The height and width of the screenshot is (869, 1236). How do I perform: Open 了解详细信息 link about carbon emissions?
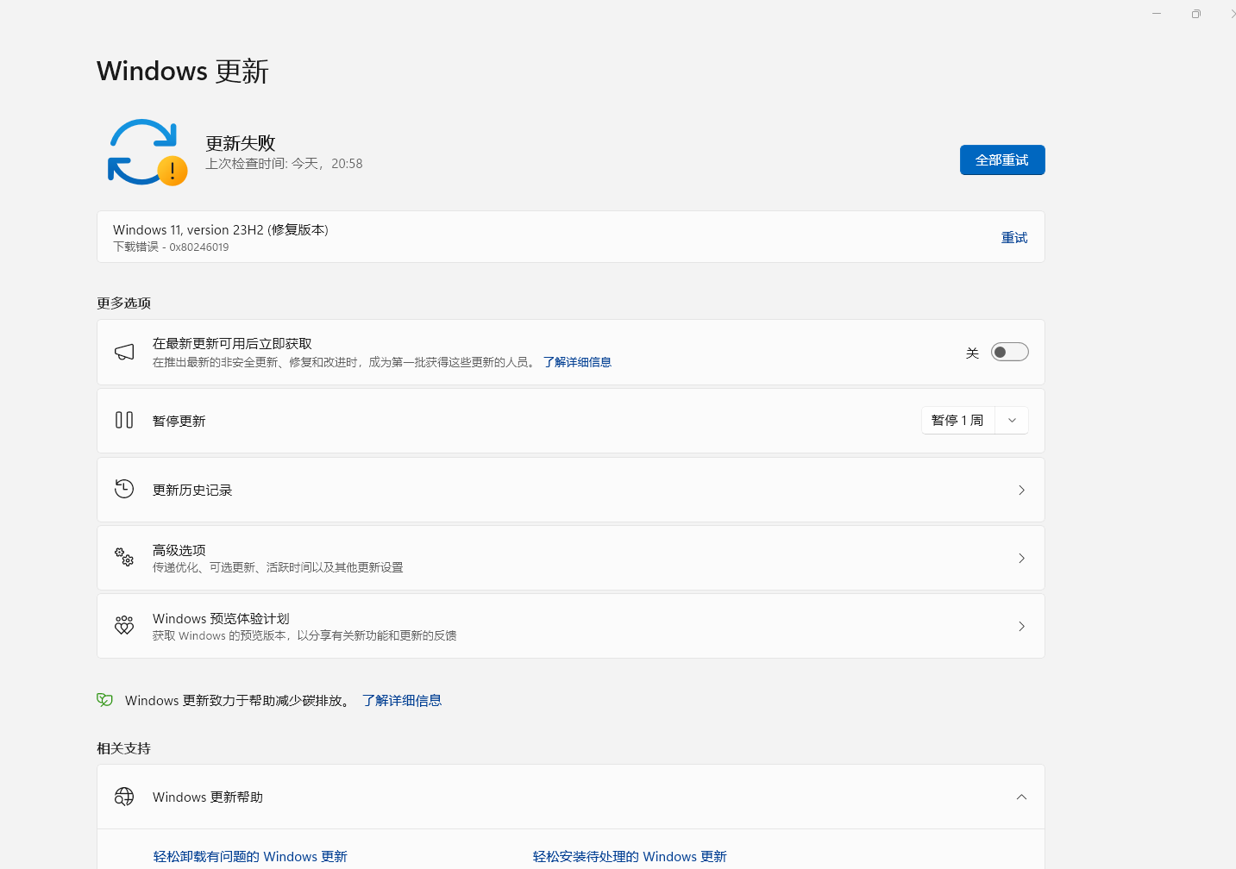(x=402, y=700)
